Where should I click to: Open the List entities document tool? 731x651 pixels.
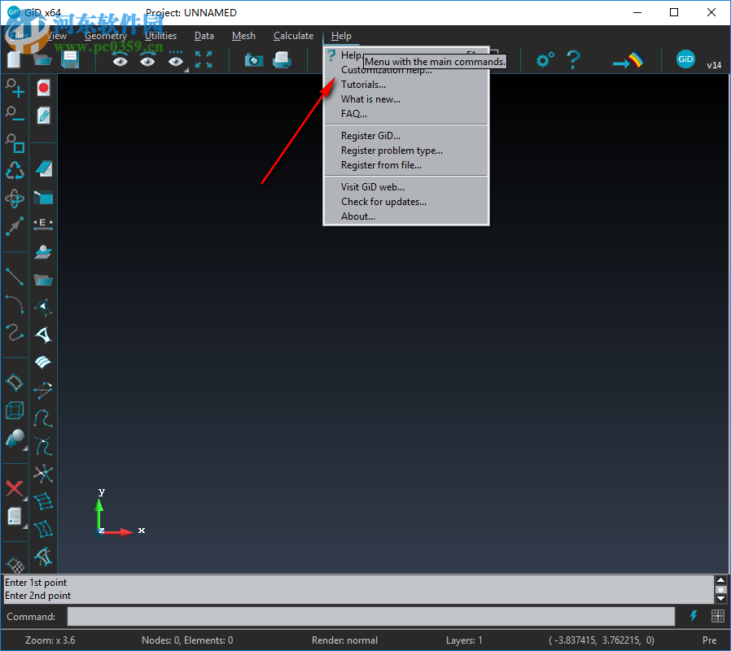pyautogui.click(x=15, y=517)
